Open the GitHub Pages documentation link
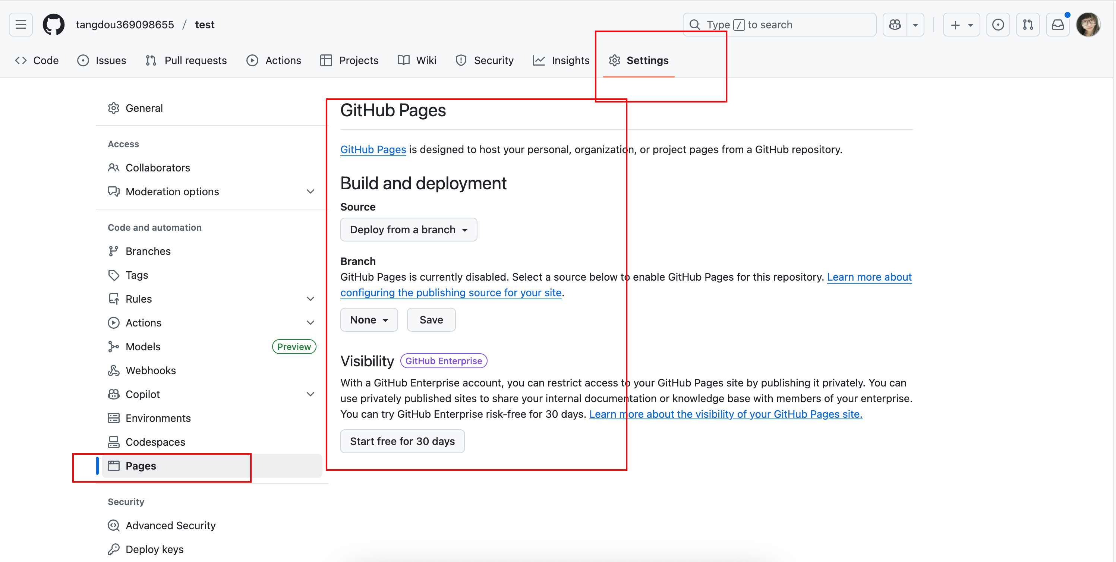 [x=373, y=149]
